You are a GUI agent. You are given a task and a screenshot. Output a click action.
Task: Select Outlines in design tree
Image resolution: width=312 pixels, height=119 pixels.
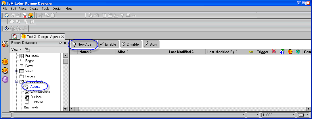click(36, 97)
